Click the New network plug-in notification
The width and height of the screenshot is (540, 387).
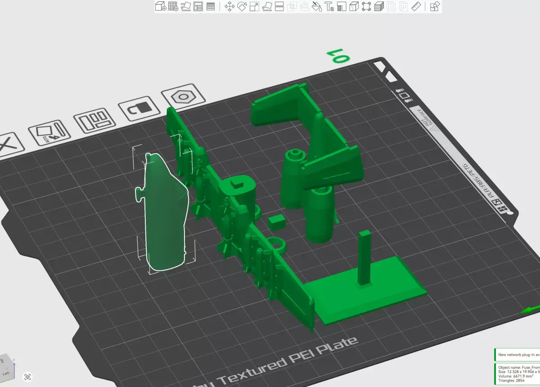point(517,355)
